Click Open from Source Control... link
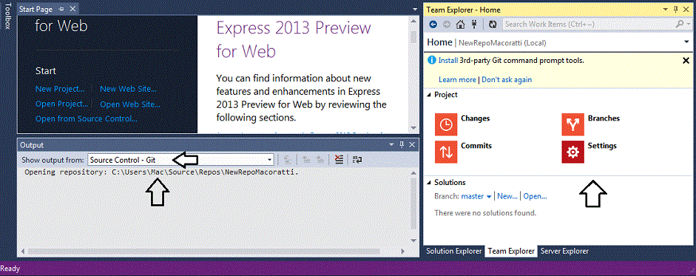Image resolution: width=696 pixels, height=276 pixels. [86, 118]
